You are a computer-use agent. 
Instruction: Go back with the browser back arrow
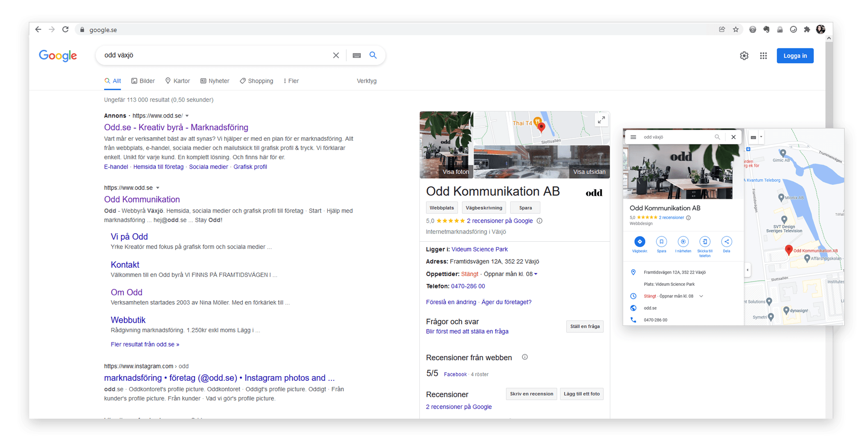pyautogui.click(x=38, y=30)
